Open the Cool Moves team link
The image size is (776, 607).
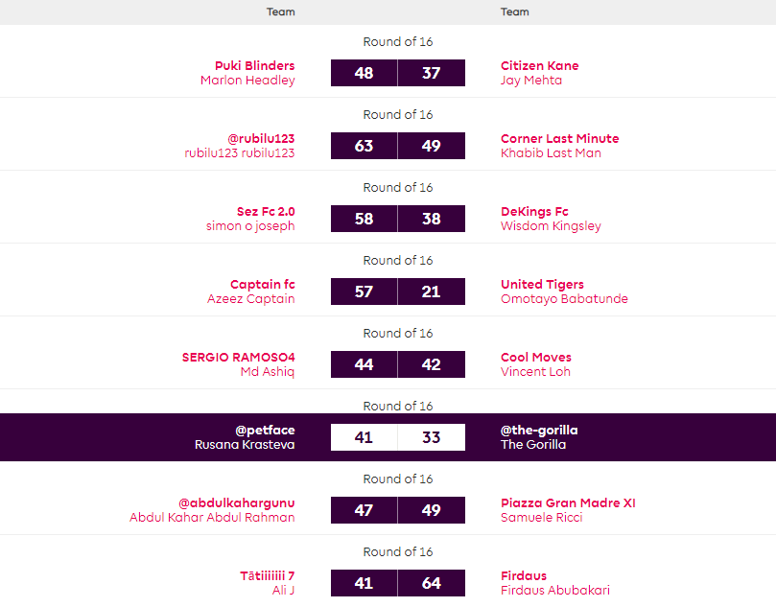pyautogui.click(x=535, y=358)
